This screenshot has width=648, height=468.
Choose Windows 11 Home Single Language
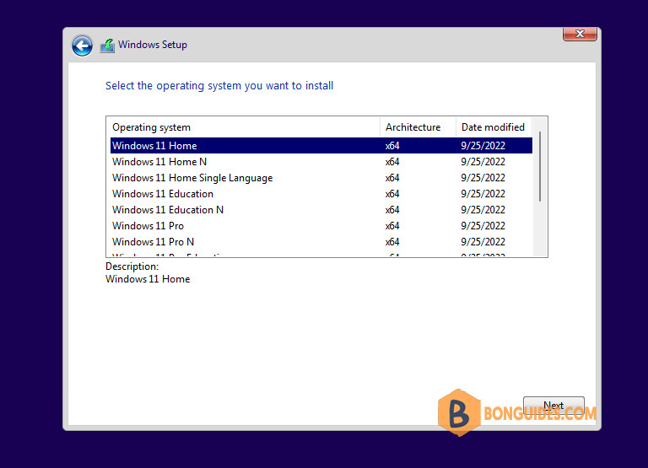[321, 178]
